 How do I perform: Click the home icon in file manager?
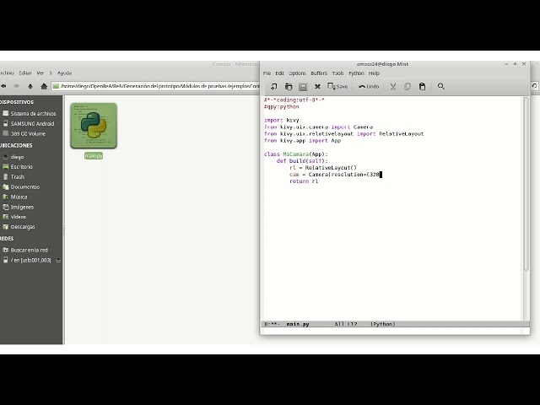coord(44,86)
